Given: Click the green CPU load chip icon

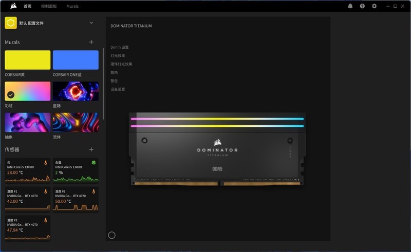Looking at the screenshot, I should 94,163.
